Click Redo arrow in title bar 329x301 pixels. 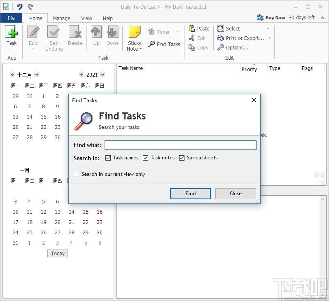(30, 7)
